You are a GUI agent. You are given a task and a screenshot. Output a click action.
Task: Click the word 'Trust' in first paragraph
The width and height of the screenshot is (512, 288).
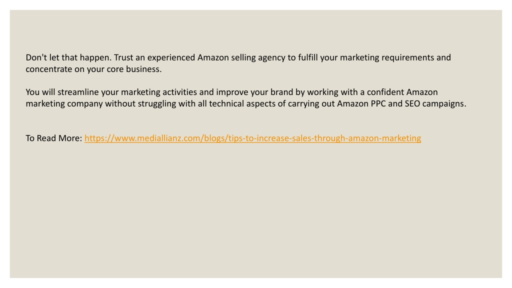coord(123,57)
